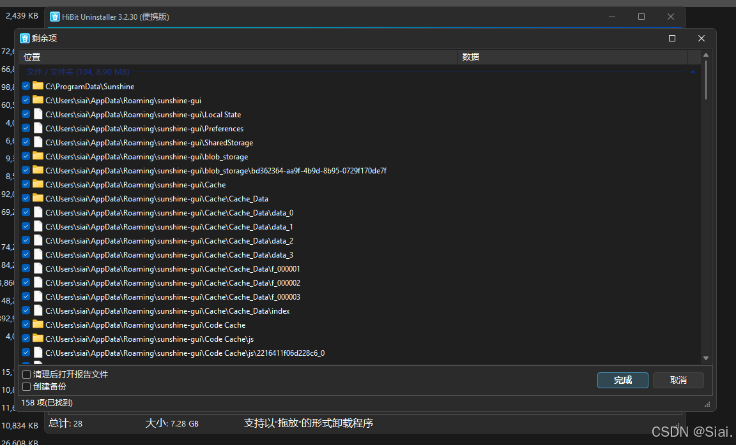Sort by the 位置 column header
Image resolution: width=736 pixels, height=445 pixels.
pos(238,57)
